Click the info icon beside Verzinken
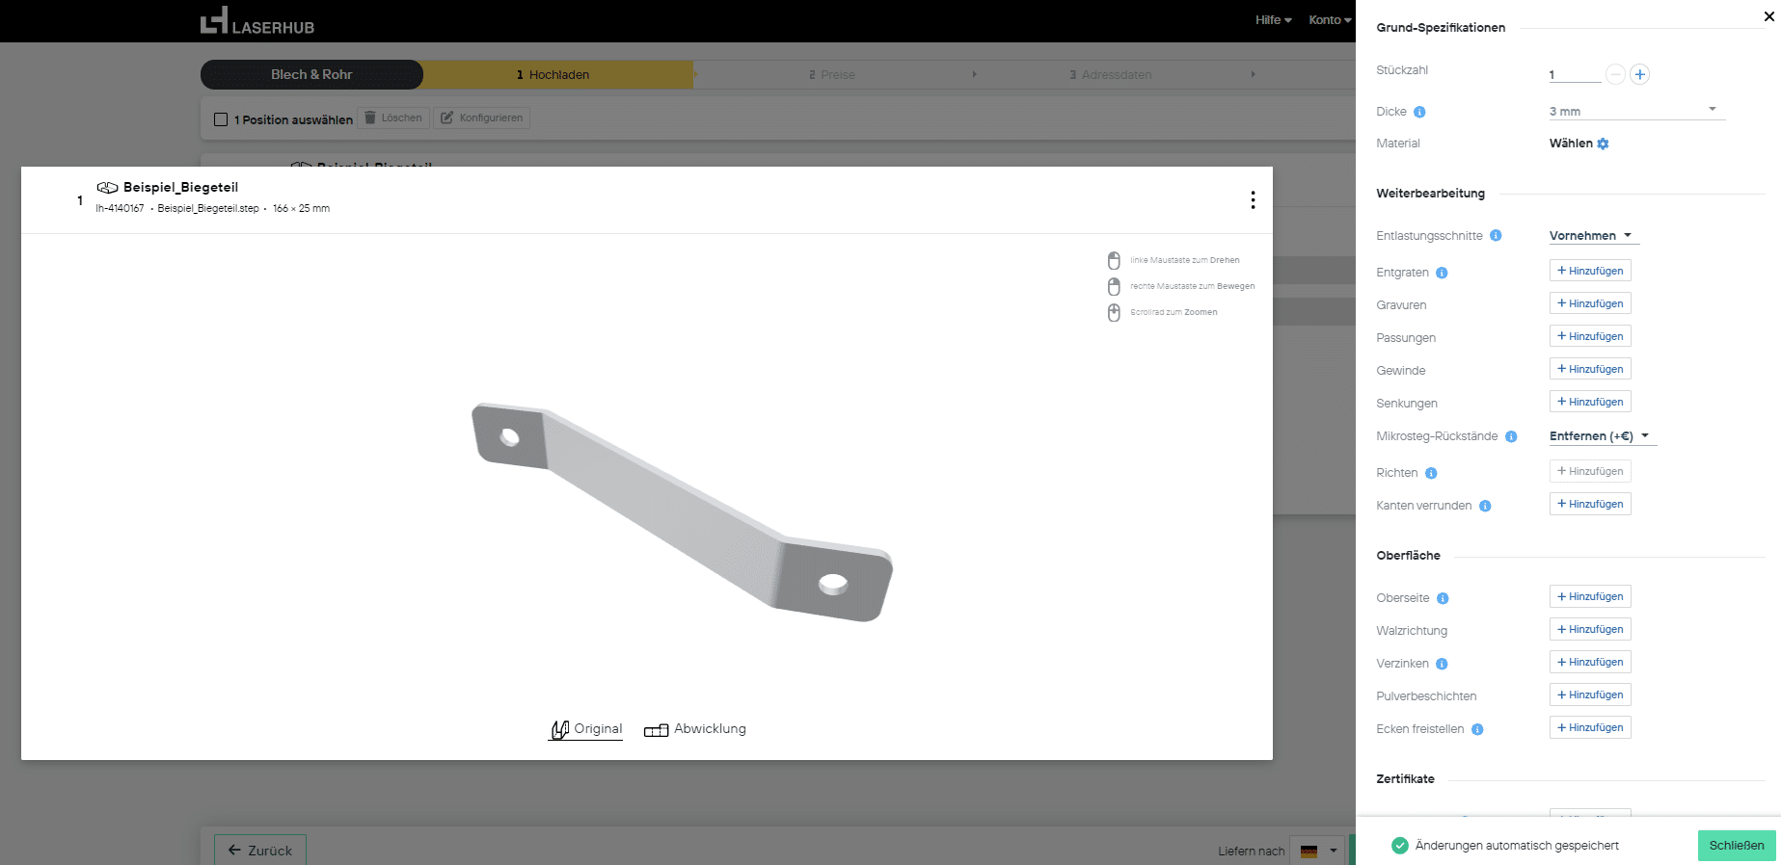Screen dimensions: 1781x865 [1442, 664]
